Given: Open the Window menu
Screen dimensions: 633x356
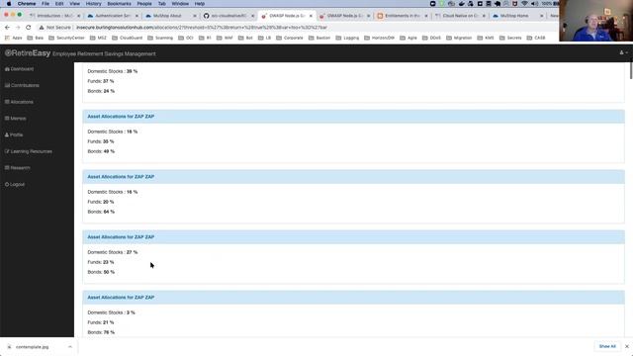Looking at the screenshot, I should 180,4.
